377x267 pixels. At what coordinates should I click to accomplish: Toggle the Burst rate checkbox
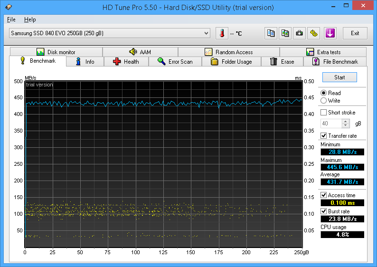[324, 211]
